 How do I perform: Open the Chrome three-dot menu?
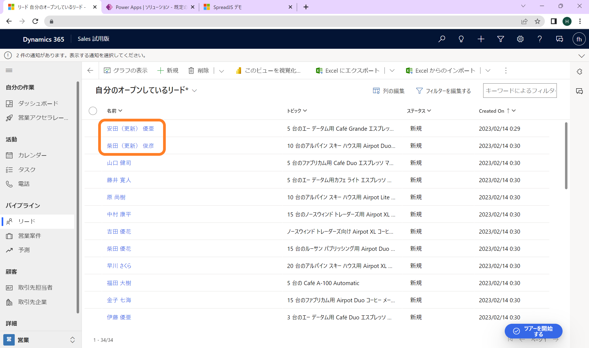coord(580,21)
